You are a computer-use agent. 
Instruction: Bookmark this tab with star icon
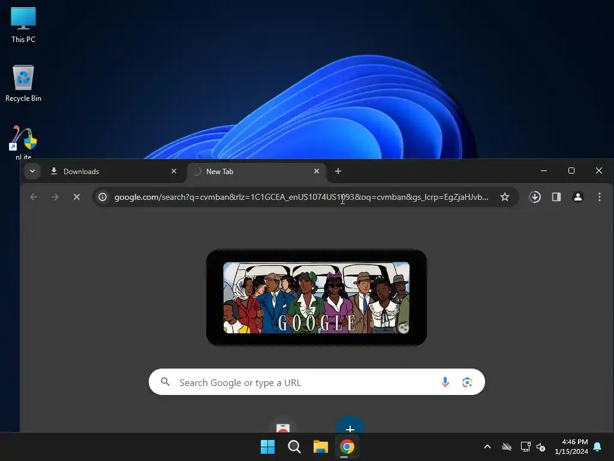pyautogui.click(x=505, y=197)
